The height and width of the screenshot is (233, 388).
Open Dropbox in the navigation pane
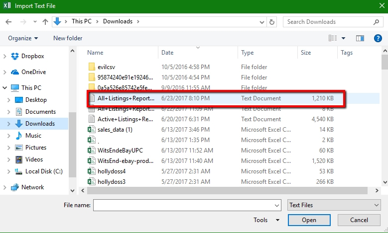(32, 56)
